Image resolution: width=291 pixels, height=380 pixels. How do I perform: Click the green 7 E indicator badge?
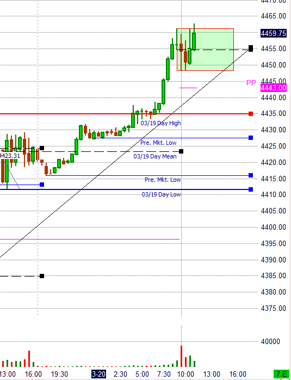(x=280, y=374)
